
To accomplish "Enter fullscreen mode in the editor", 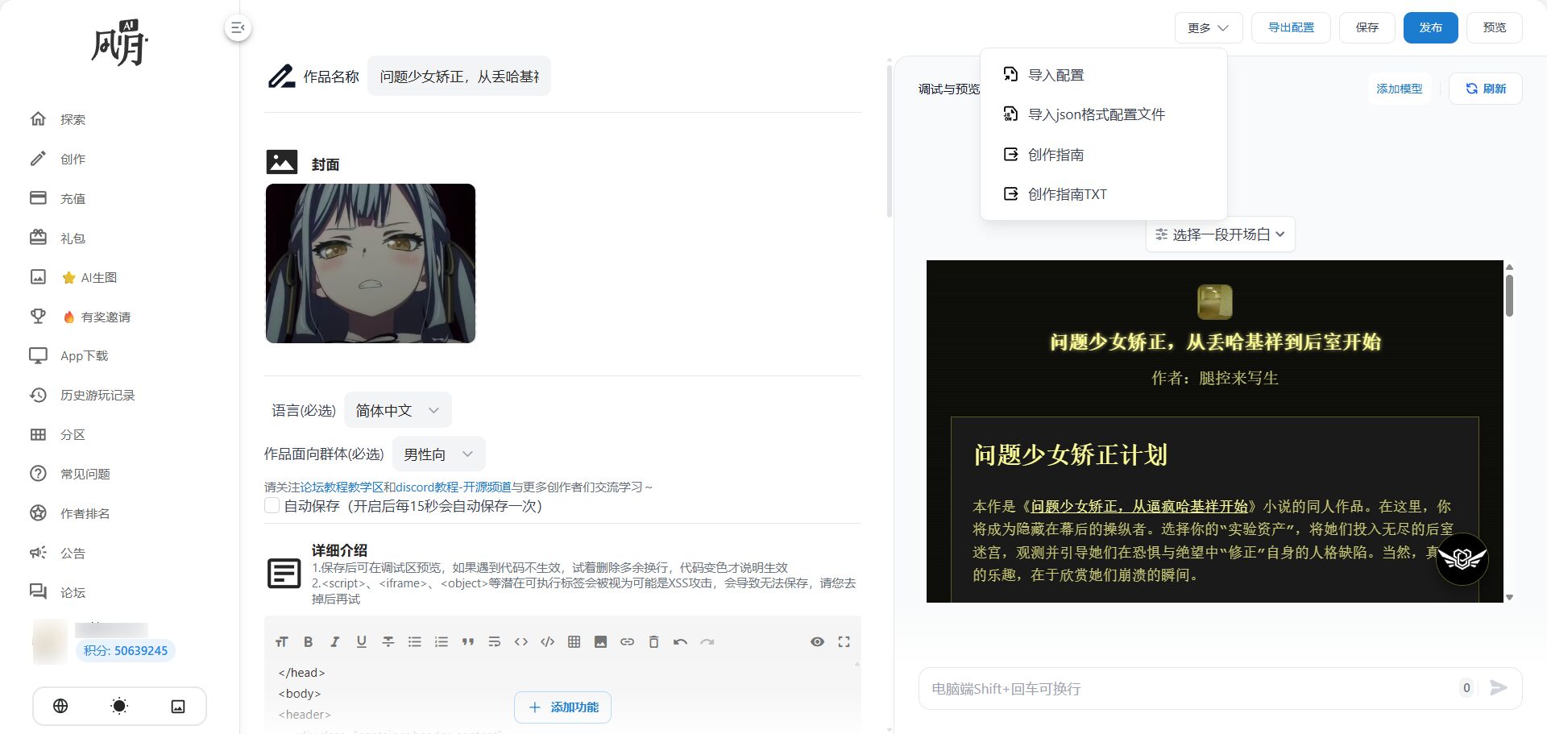I will [x=844, y=642].
